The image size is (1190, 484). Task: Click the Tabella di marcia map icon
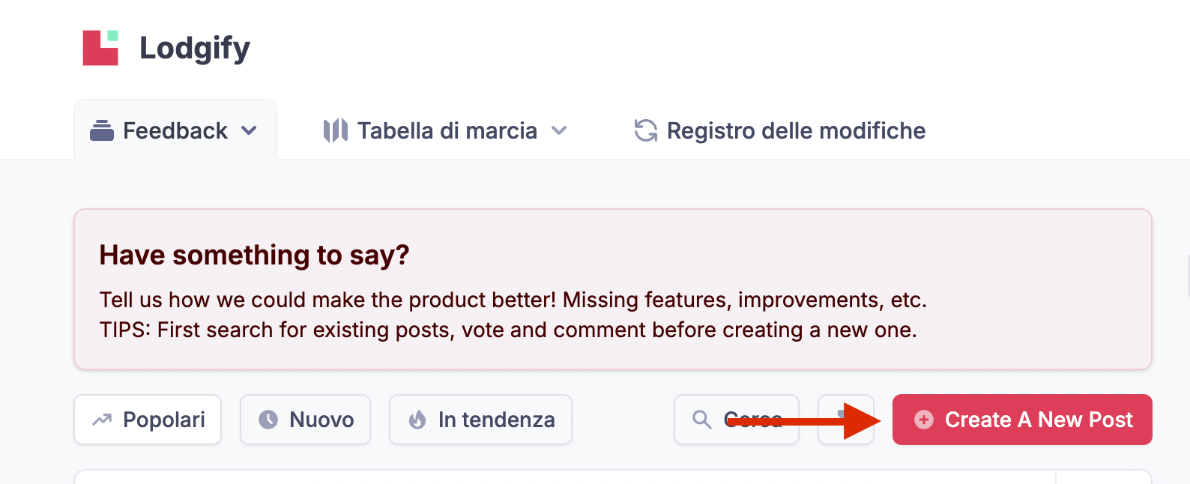coord(336,130)
